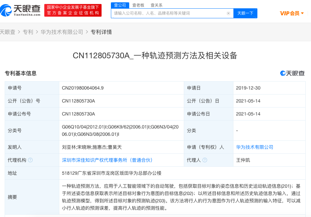The height and width of the screenshot is (217, 311).
Task: Click the help icon beside 代理机构
Action: (30, 160)
